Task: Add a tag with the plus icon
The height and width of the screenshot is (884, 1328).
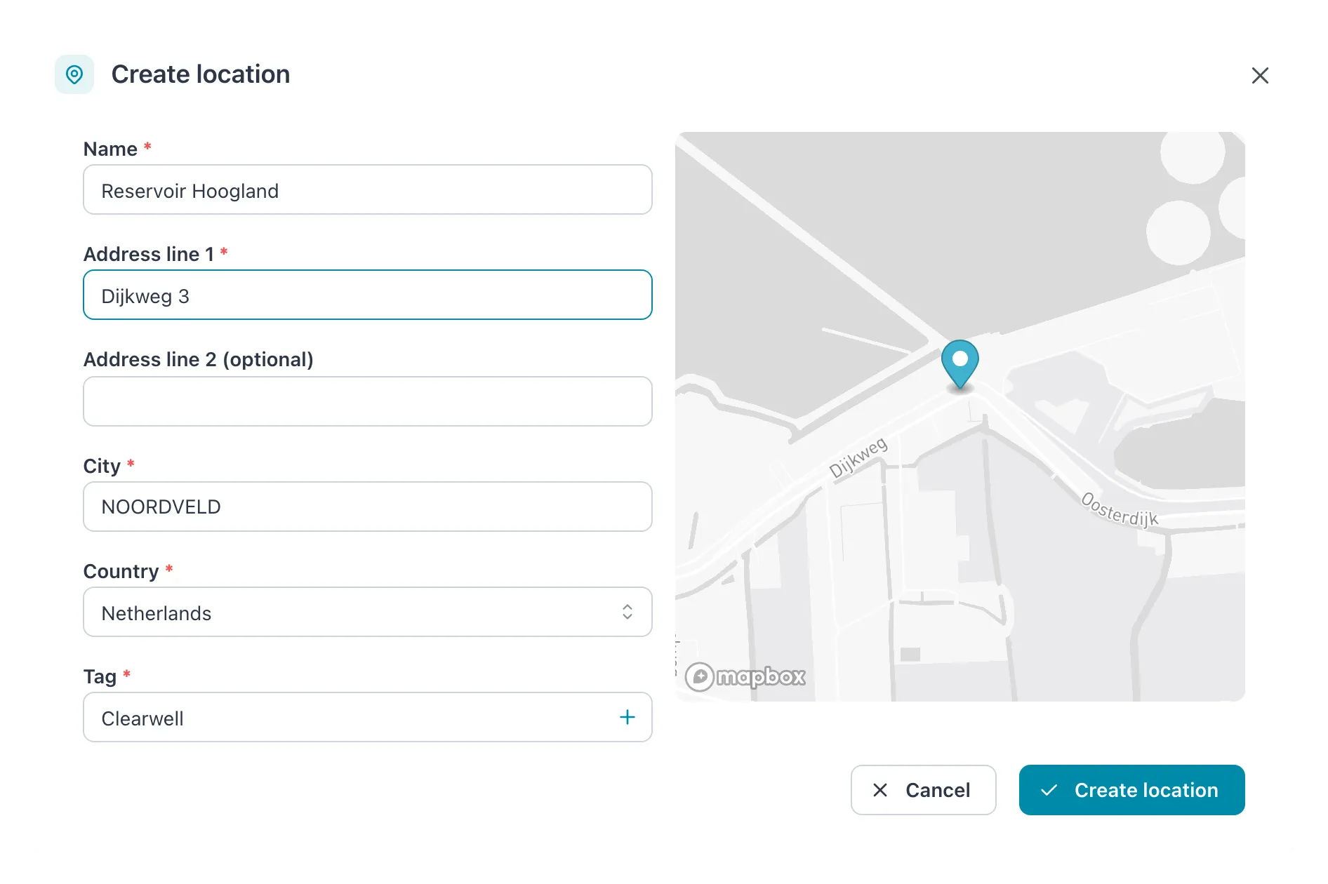Action: (628, 717)
